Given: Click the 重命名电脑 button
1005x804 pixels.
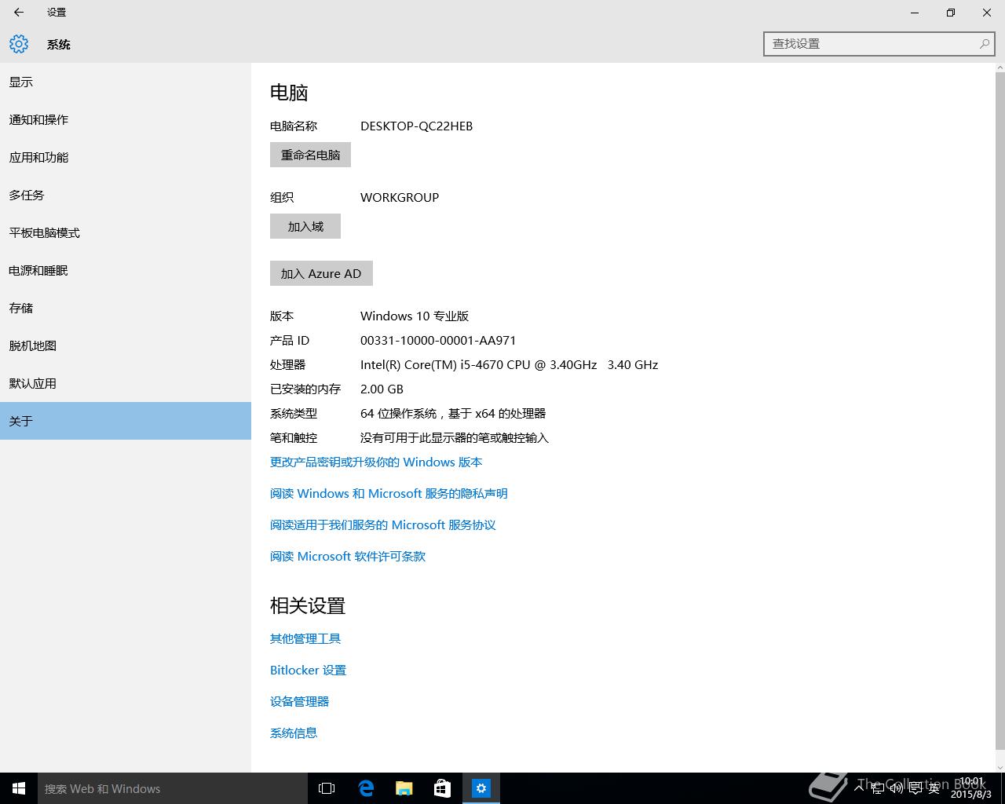Looking at the screenshot, I should pos(310,155).
